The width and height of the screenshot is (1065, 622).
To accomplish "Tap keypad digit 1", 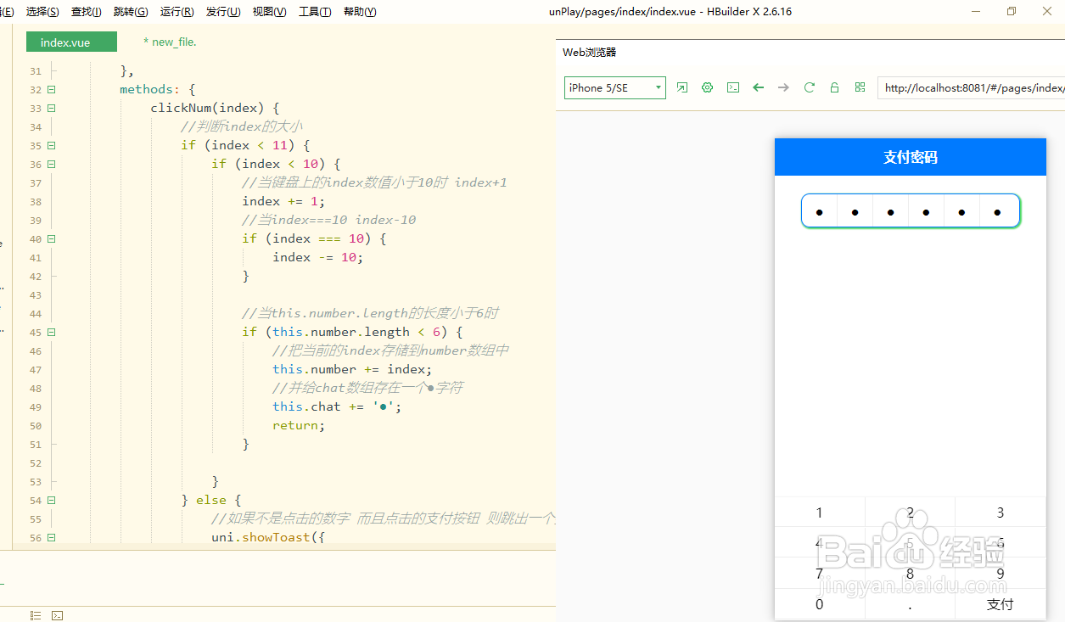I will click(819, 512).
